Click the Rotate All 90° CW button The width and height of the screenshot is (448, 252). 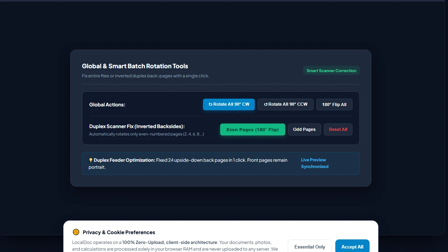pyautogui.click(x=229, y=104)
